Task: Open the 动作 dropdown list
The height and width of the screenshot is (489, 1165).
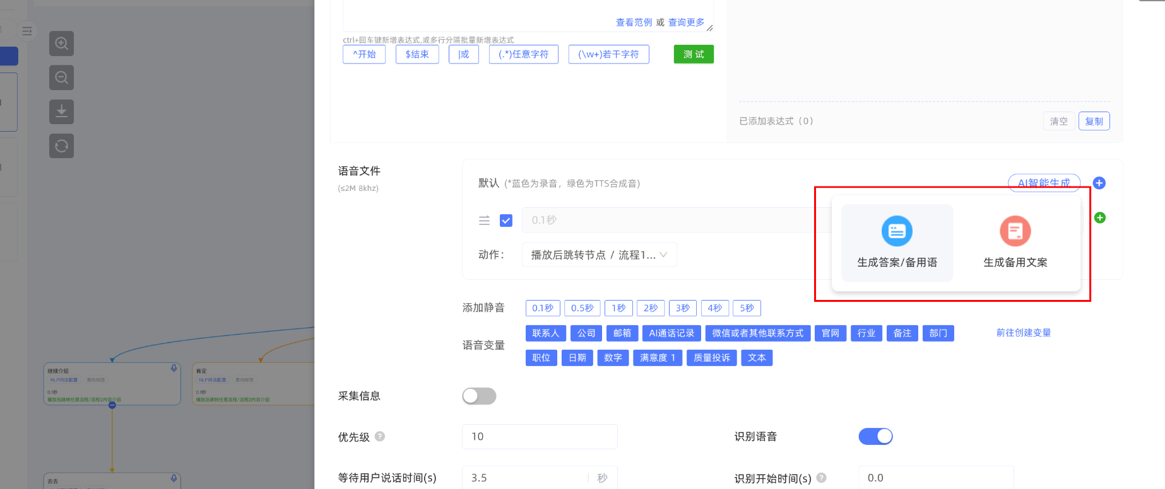Action: (598, 255)
